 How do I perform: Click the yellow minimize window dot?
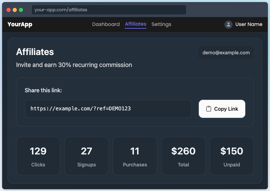(x=15, y=10)
